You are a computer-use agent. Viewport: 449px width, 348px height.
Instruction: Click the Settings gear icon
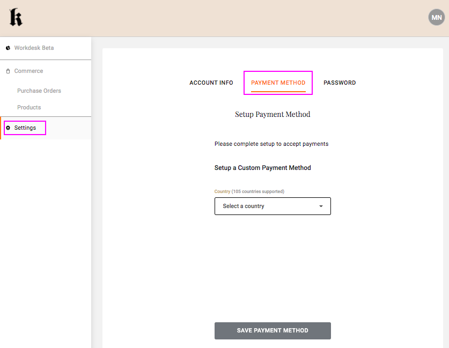(8, 128)
